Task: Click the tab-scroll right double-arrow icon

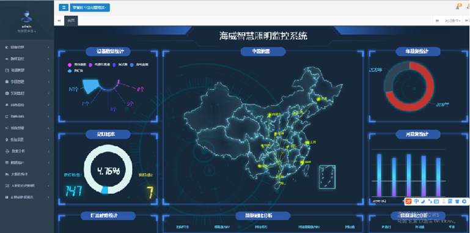Action: point(438,21)
